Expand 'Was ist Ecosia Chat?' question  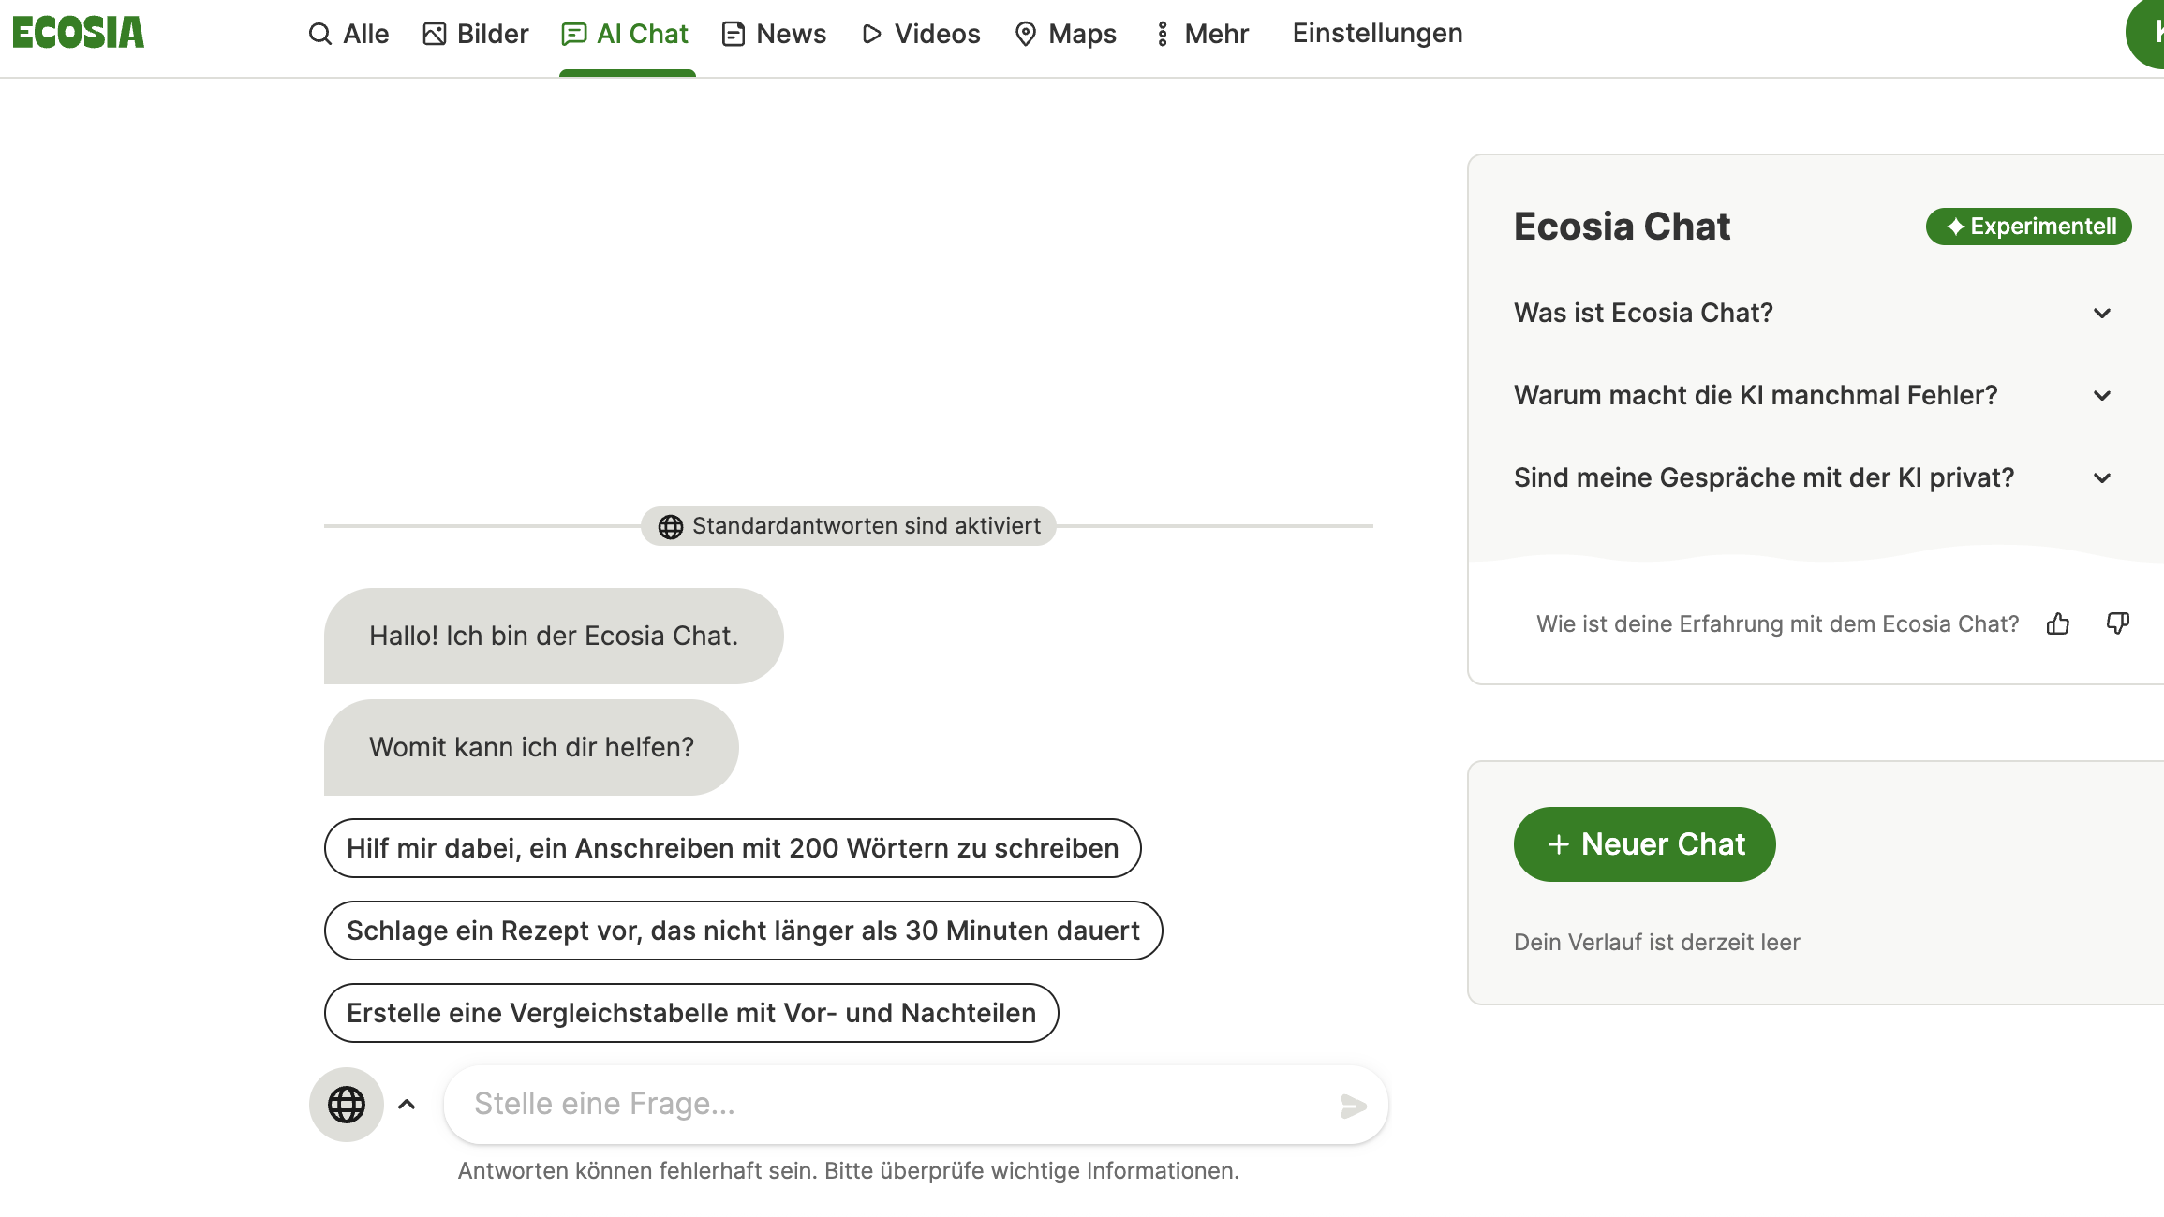pos(1813,313)
